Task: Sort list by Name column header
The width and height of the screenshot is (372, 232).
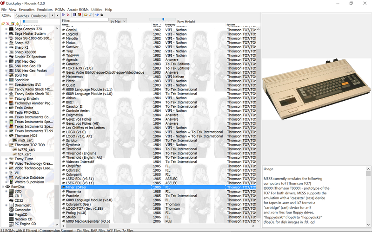Action: point(106,25)
